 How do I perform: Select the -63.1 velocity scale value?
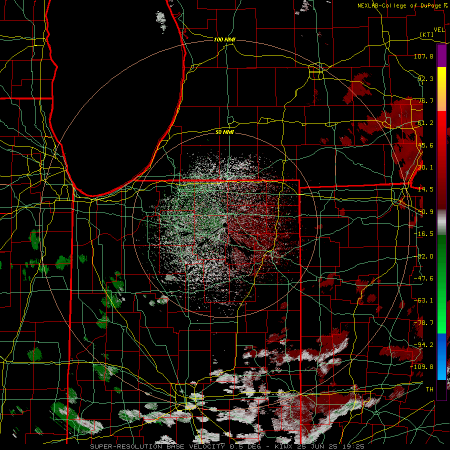423,300
